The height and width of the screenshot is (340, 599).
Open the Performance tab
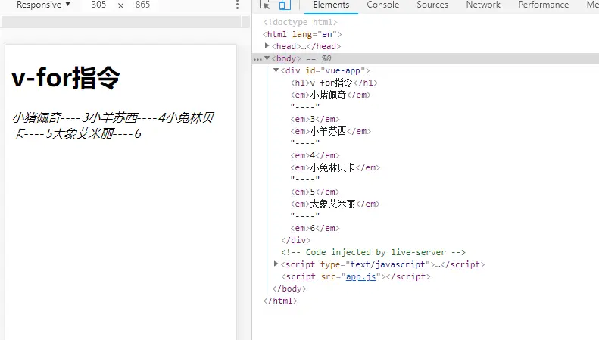tap(543, 5)
